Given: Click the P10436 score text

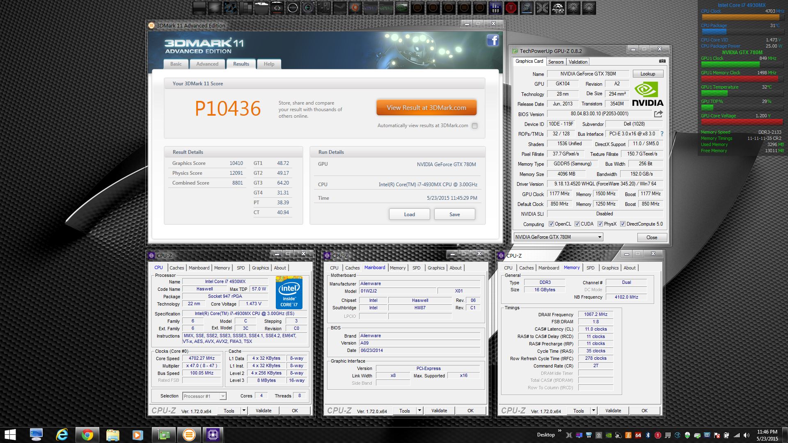Looking at the screenshot, I should click(228, 109).
